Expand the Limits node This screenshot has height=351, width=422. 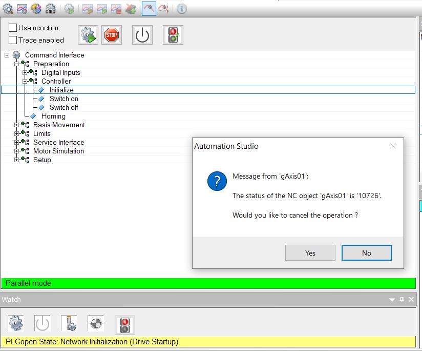point(17,134)
